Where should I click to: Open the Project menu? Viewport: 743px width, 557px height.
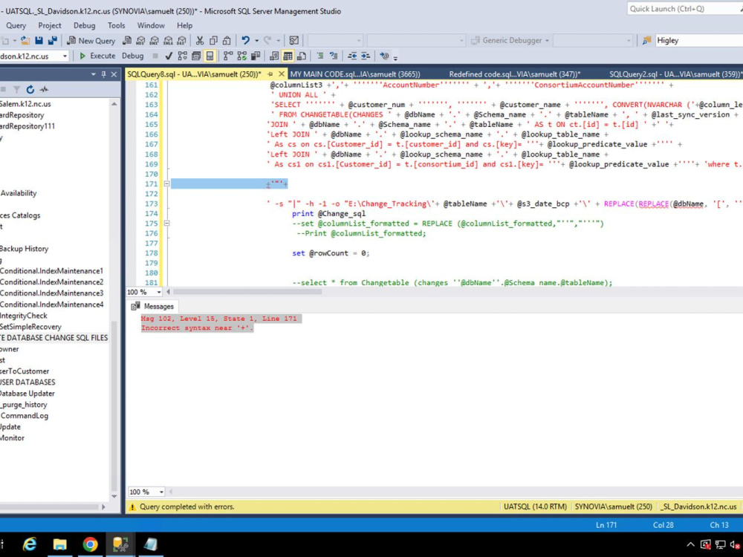point(50,25)
